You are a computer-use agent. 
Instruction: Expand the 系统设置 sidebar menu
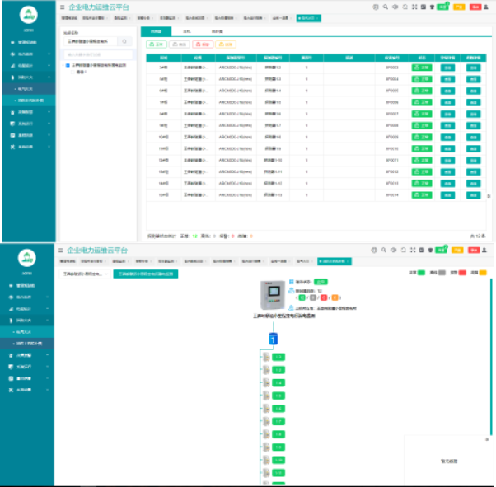26,146
